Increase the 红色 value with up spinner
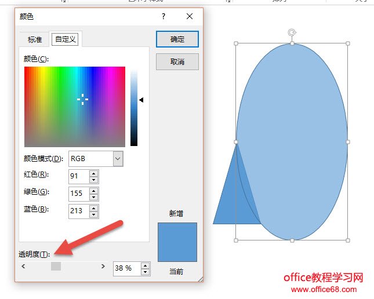The image size is (374, 299). click(94, 173)
